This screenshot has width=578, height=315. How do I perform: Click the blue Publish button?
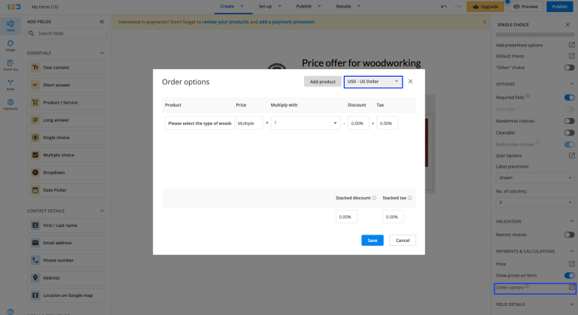[560, 7]
